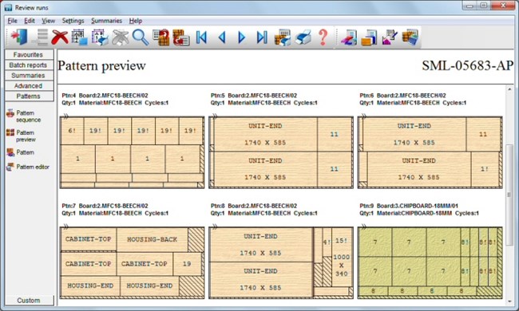
Task: Select the Summaries sidebar button
Action: click(x=29, y=75)
